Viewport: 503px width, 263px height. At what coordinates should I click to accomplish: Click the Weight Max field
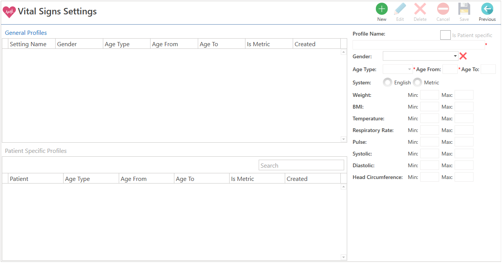coord(464,95)
